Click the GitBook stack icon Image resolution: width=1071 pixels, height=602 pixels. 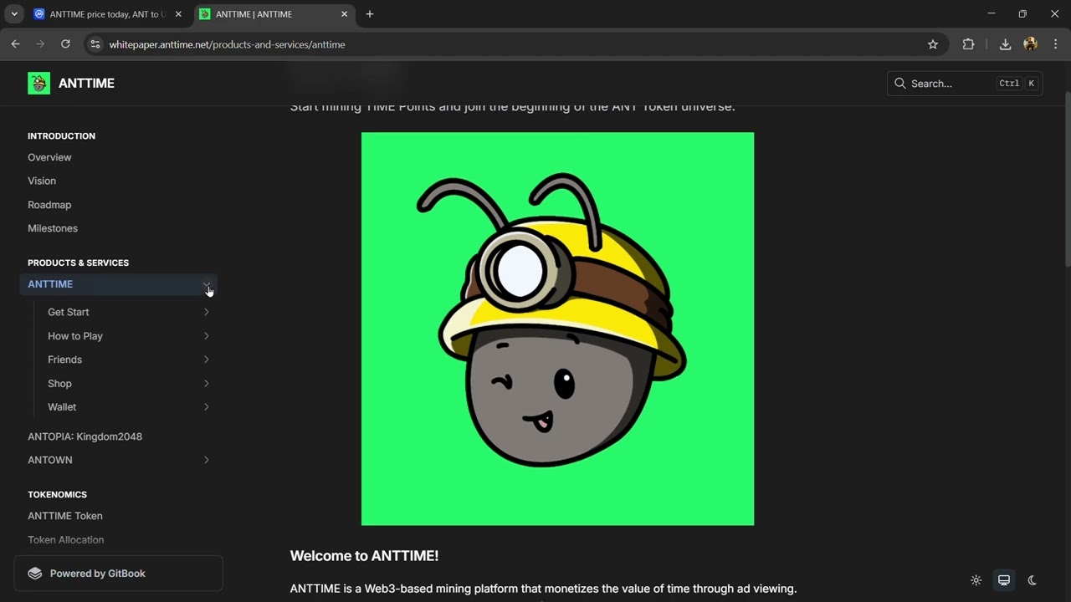click(35, 574)
